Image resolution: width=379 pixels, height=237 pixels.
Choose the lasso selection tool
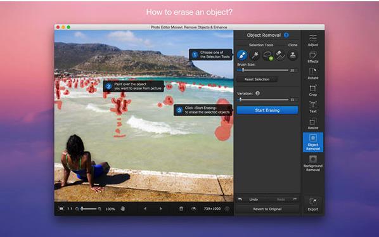coord(267,55)
